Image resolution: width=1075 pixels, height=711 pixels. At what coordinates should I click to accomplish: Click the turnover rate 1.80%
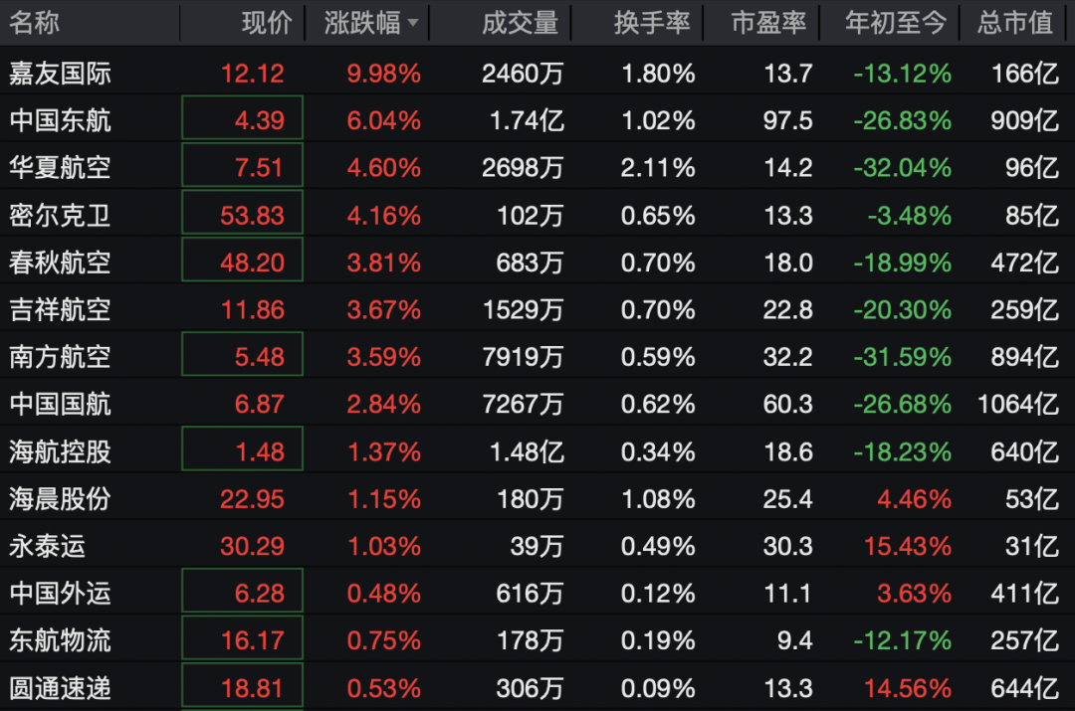click(658, 74)
